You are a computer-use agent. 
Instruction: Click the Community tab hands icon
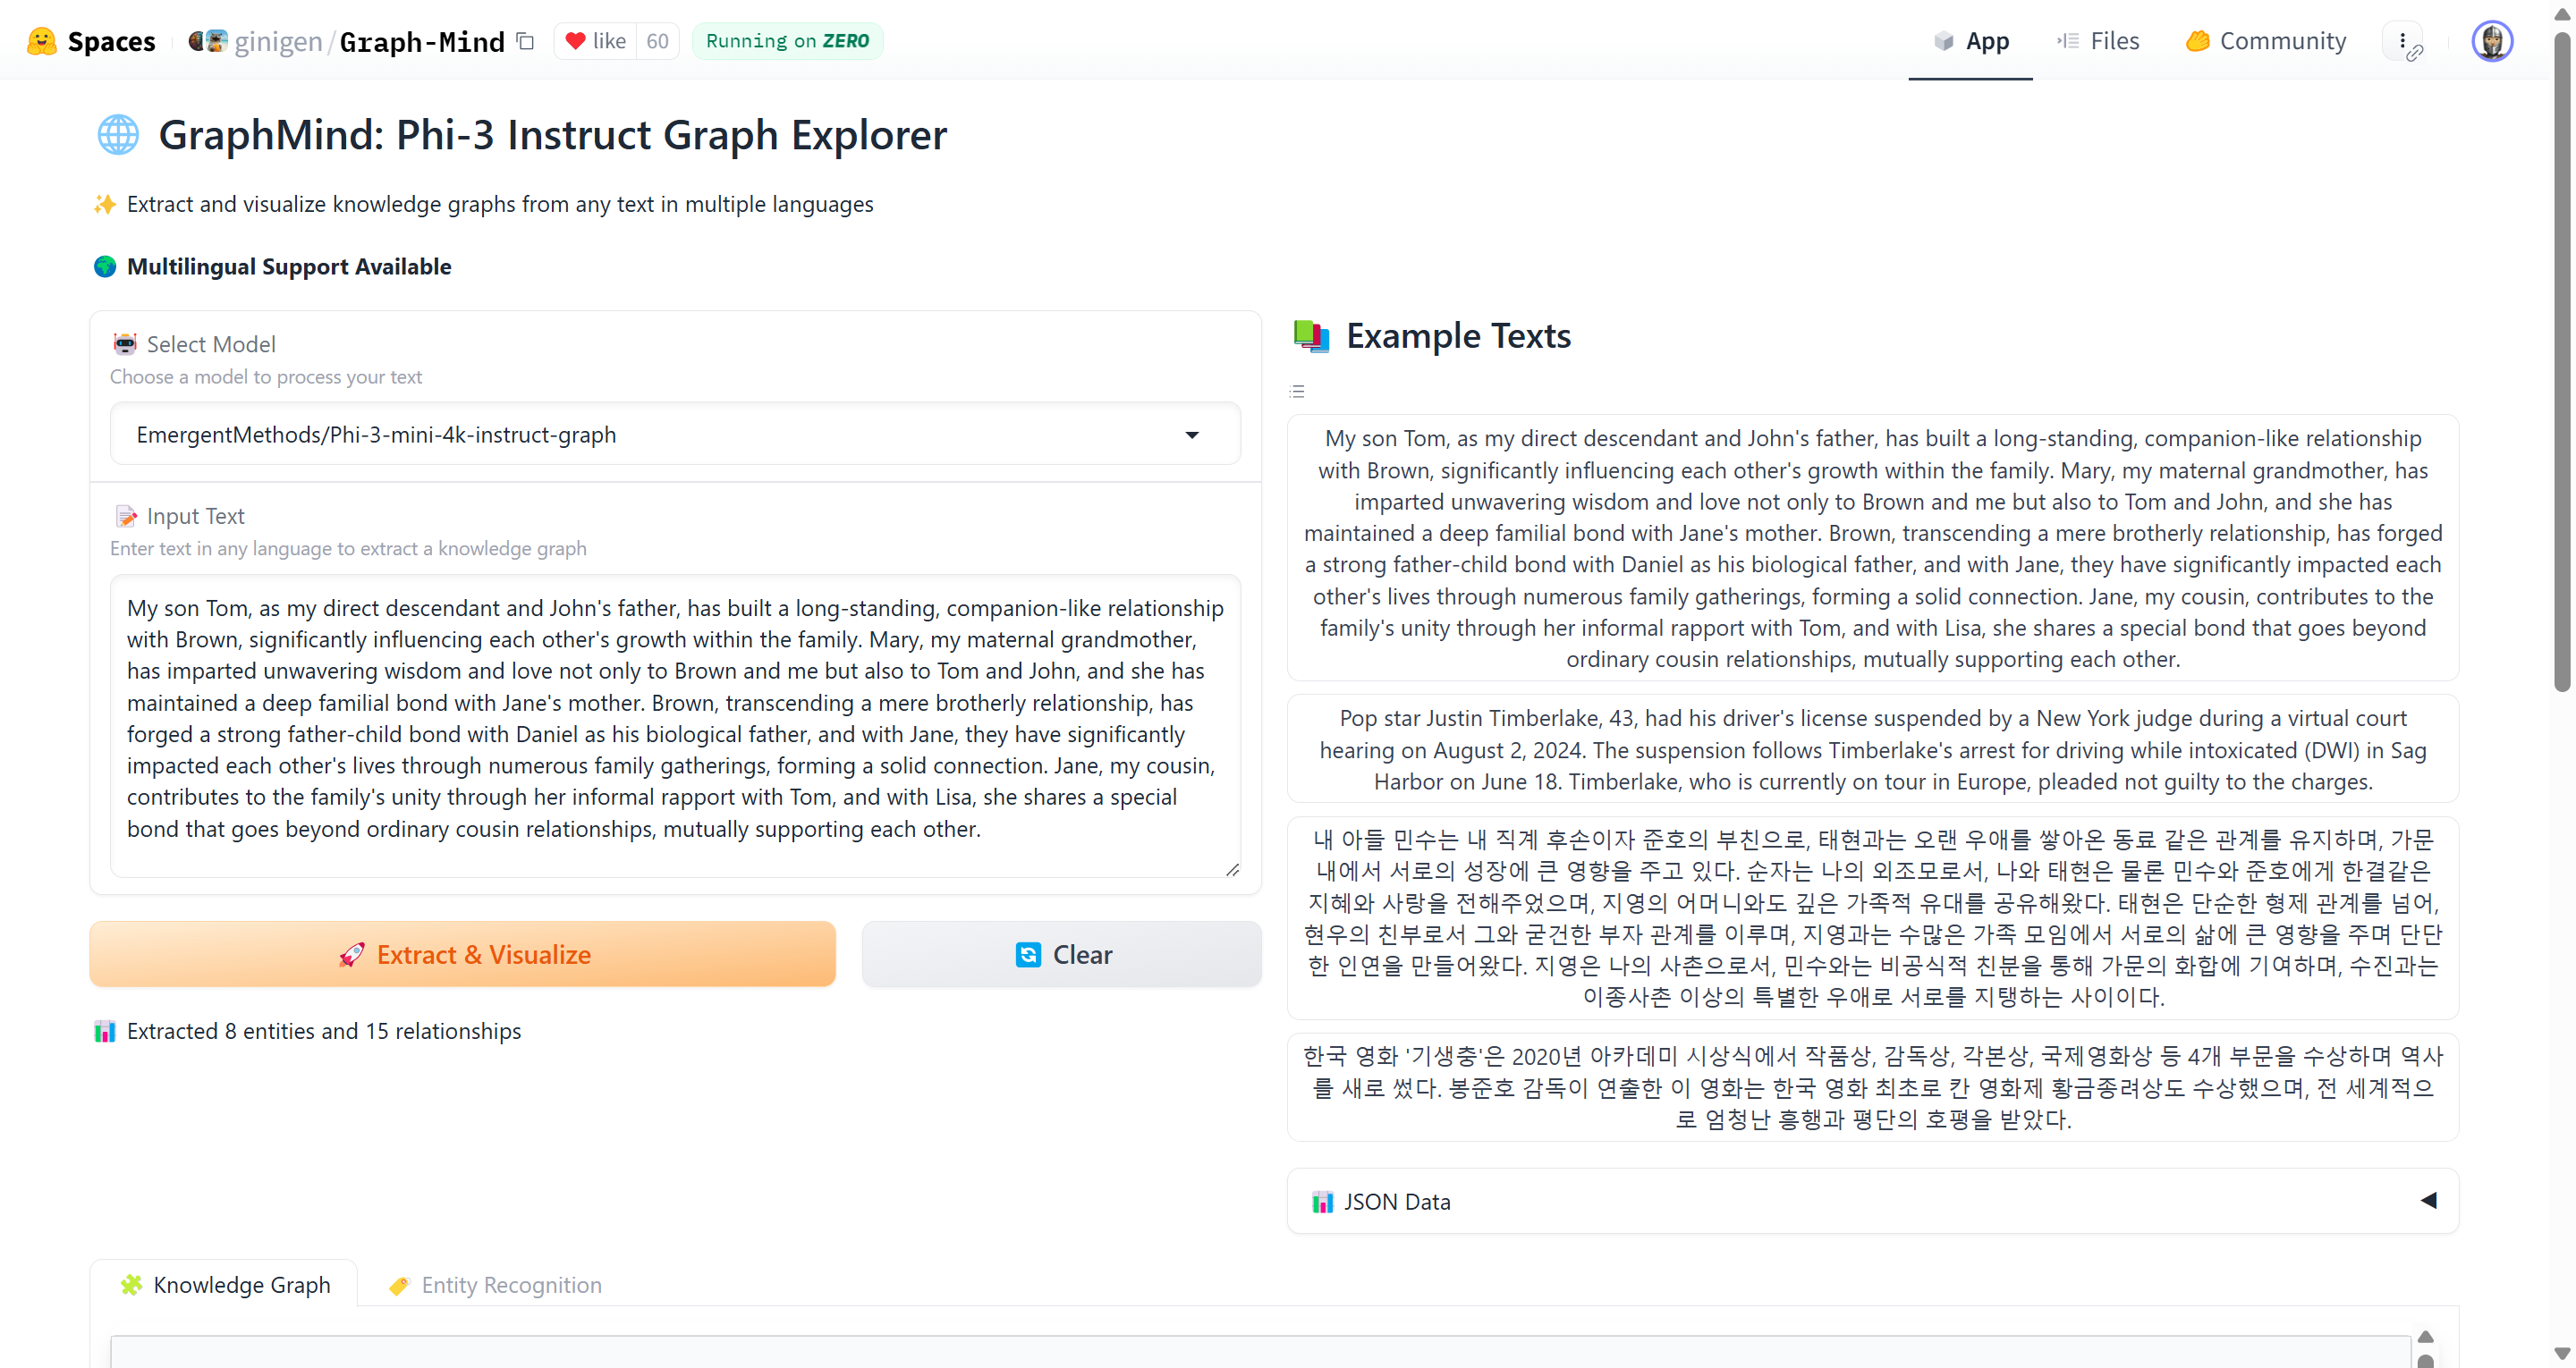tap(2197, 41)
